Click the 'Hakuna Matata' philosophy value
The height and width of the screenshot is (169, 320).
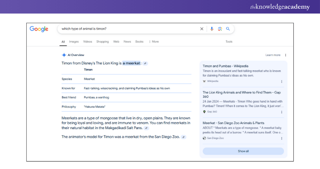(x=95, y=107)
